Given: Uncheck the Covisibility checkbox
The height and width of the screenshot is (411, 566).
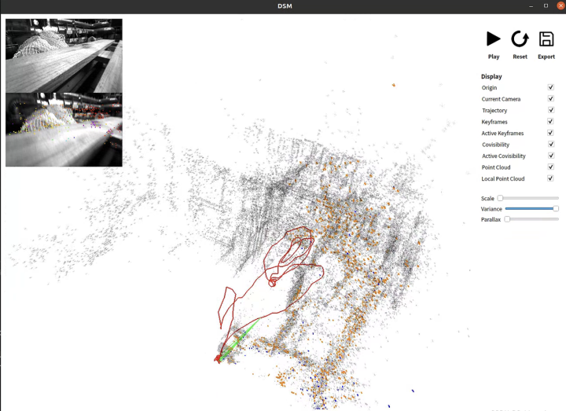Looking at the screenshot, I should [x=550, y=145].
